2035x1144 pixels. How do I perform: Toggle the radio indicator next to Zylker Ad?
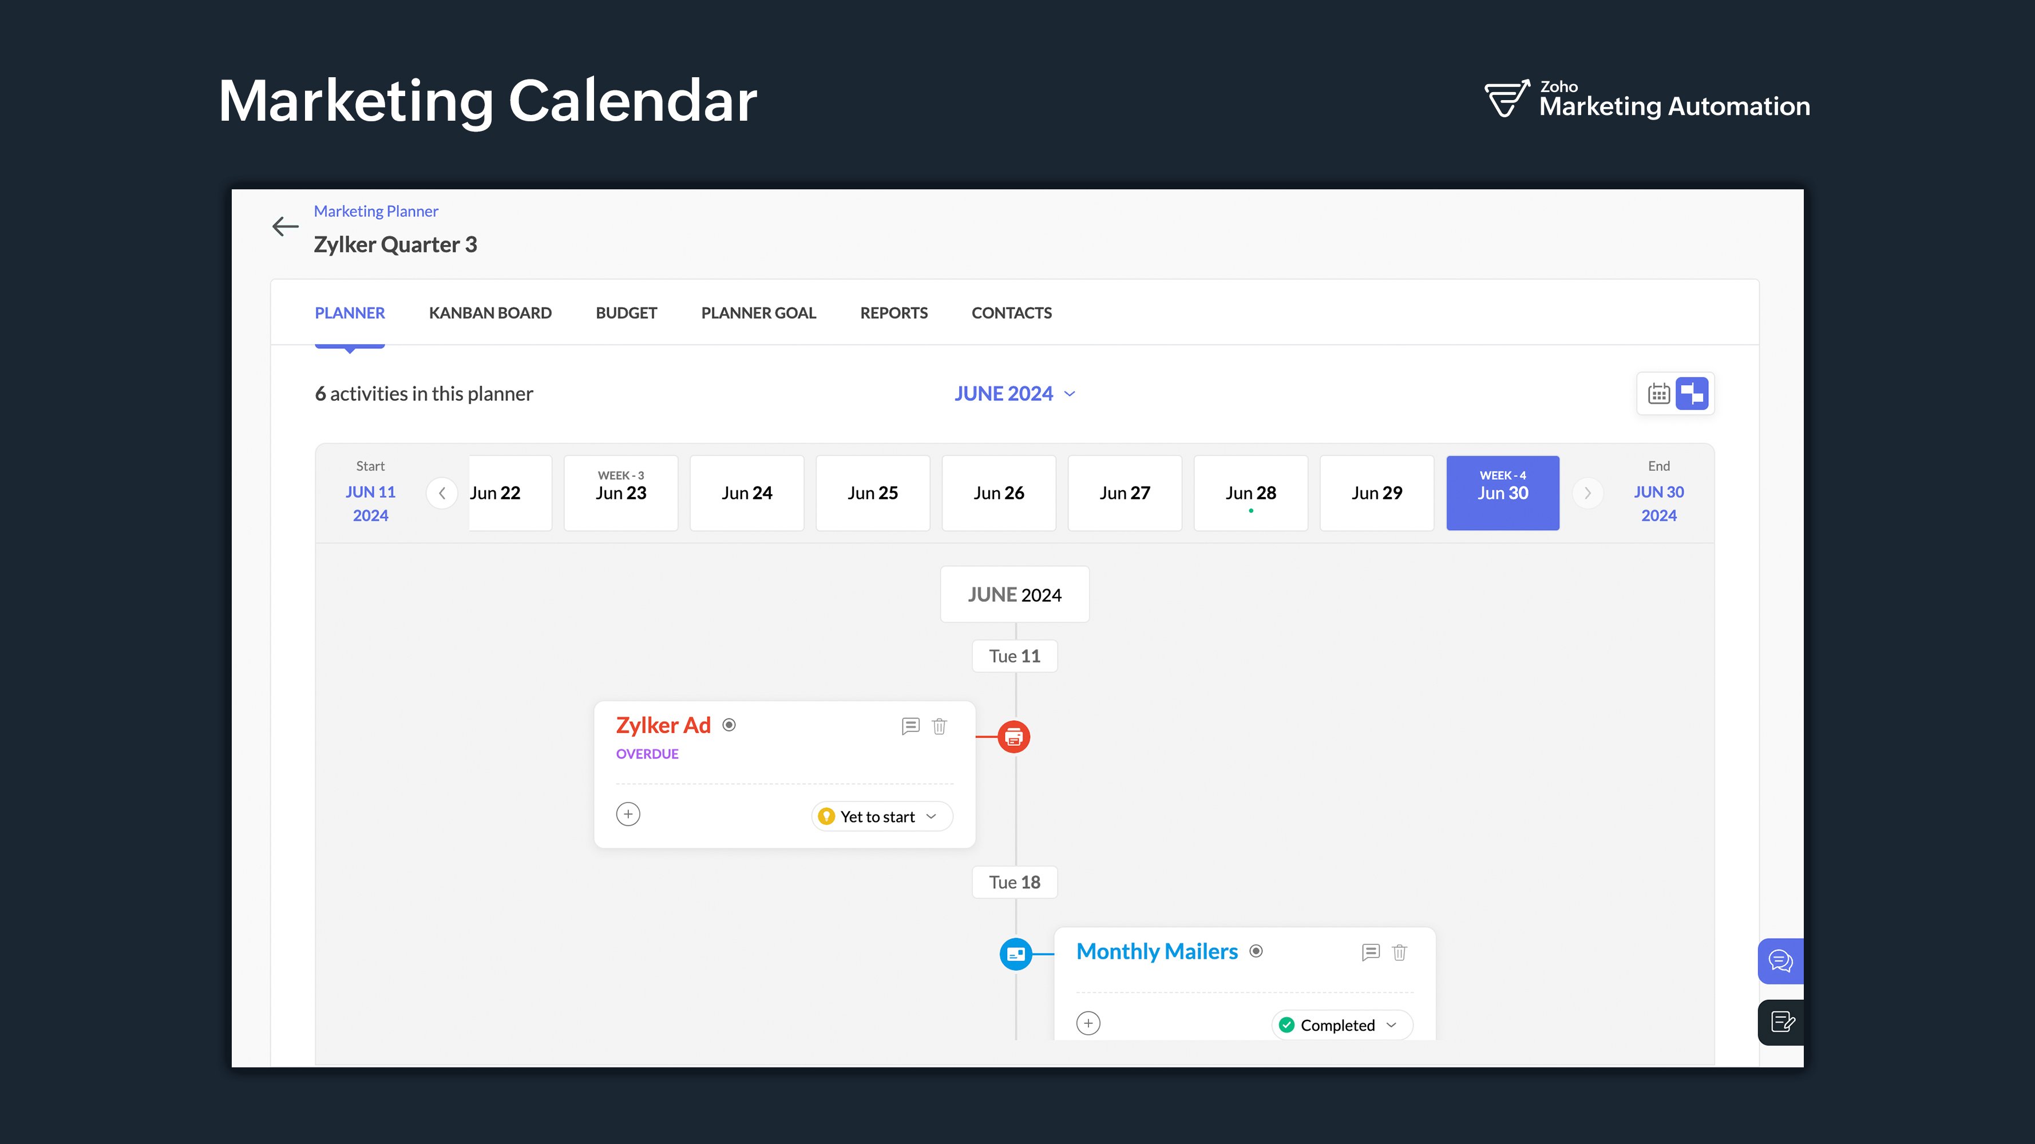pos(729,725)
